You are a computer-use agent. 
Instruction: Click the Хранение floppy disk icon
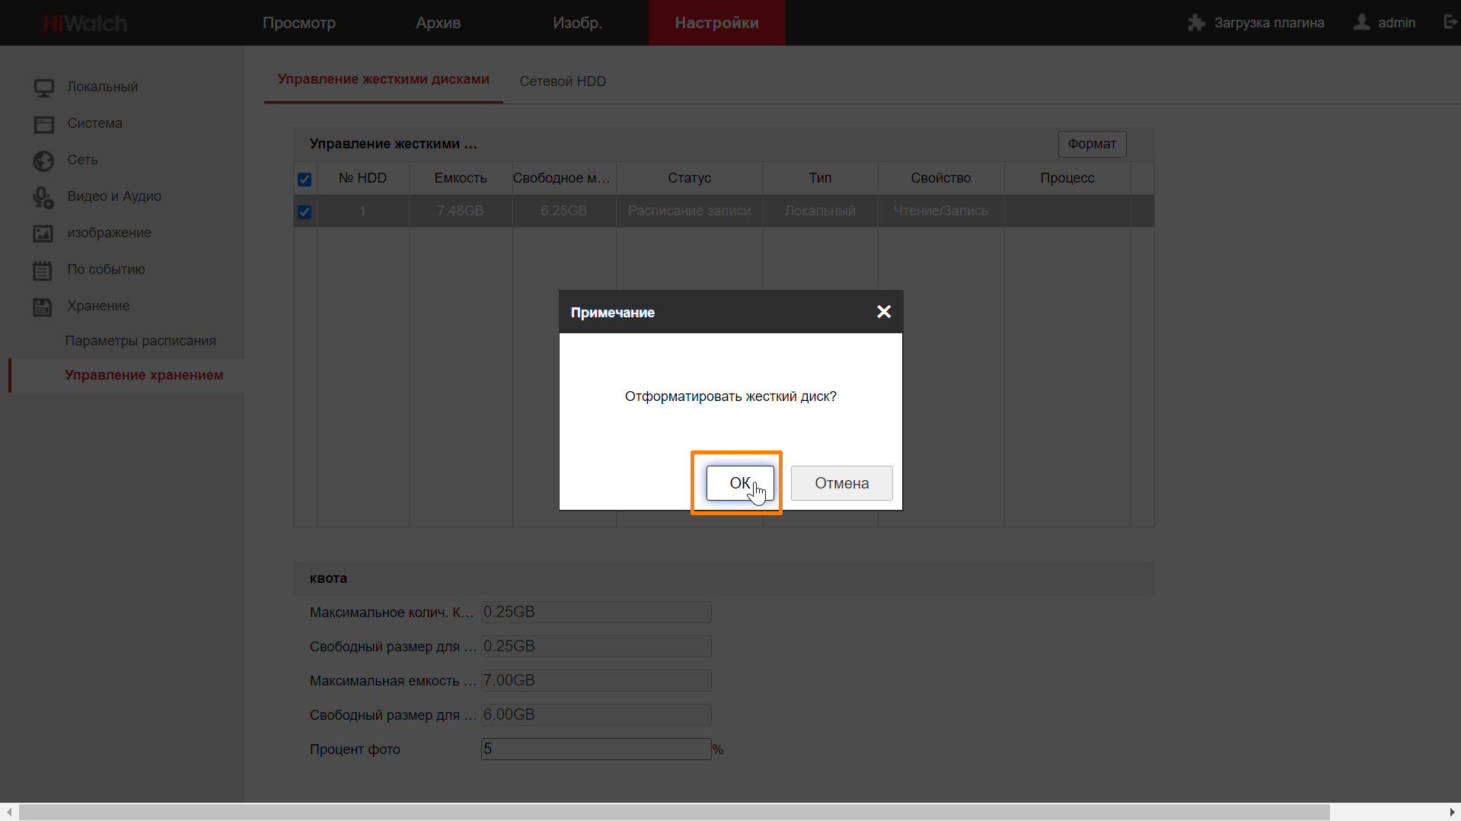(43, 307)
